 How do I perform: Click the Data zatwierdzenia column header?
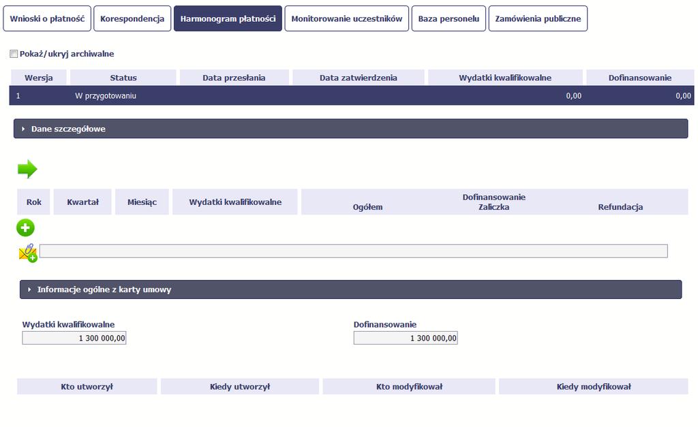359,78
